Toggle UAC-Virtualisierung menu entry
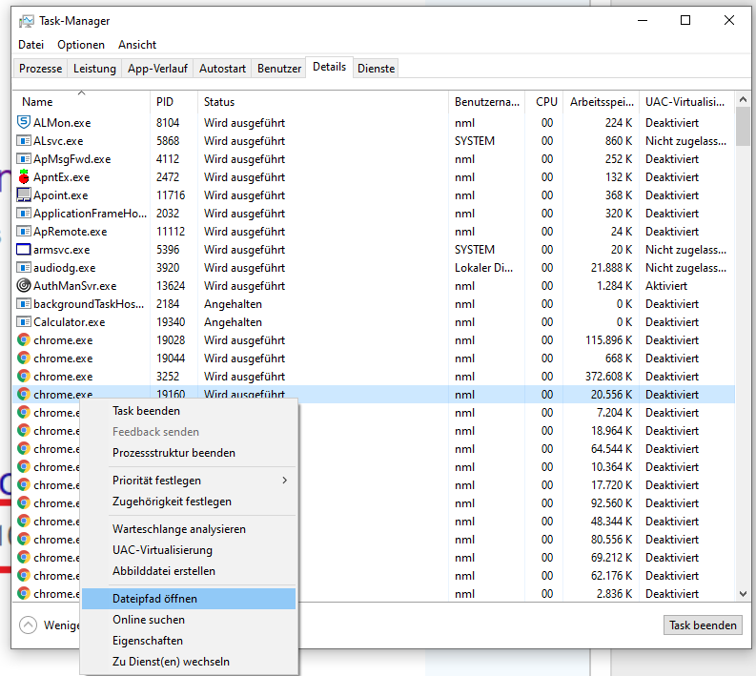 189,550
